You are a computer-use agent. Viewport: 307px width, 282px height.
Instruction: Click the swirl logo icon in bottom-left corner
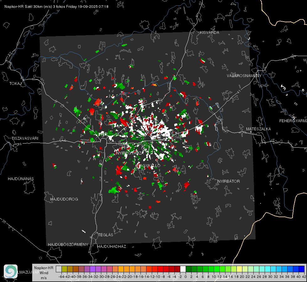click(11, 271)
